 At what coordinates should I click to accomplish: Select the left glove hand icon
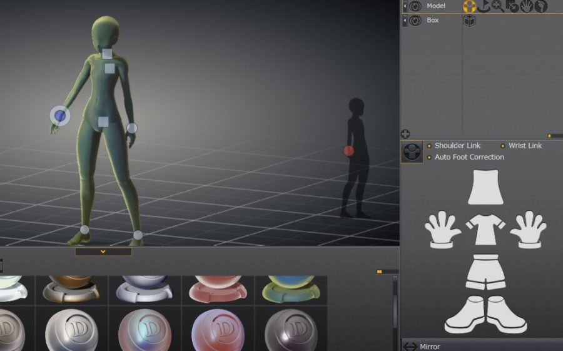(443, 230)
